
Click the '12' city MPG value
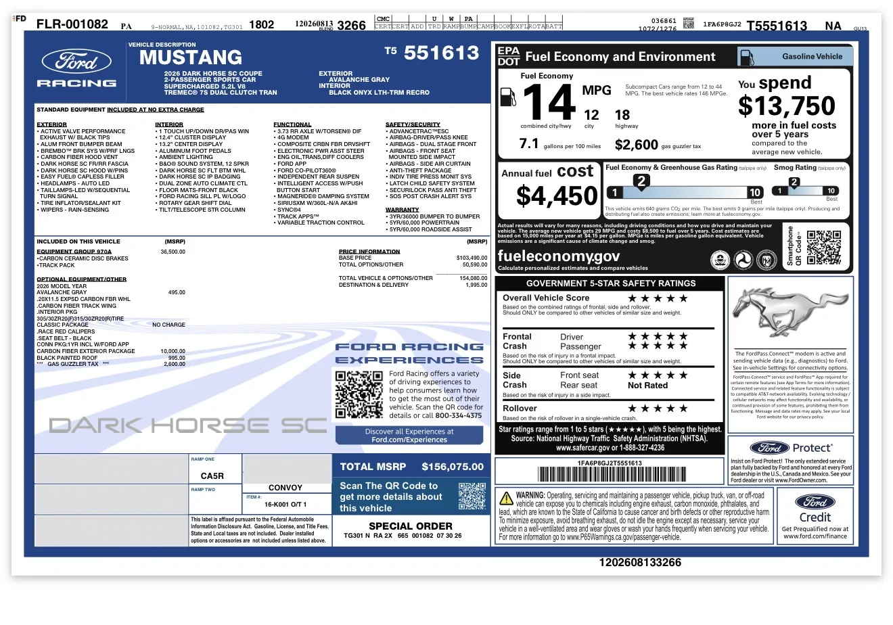click(591, 116)
